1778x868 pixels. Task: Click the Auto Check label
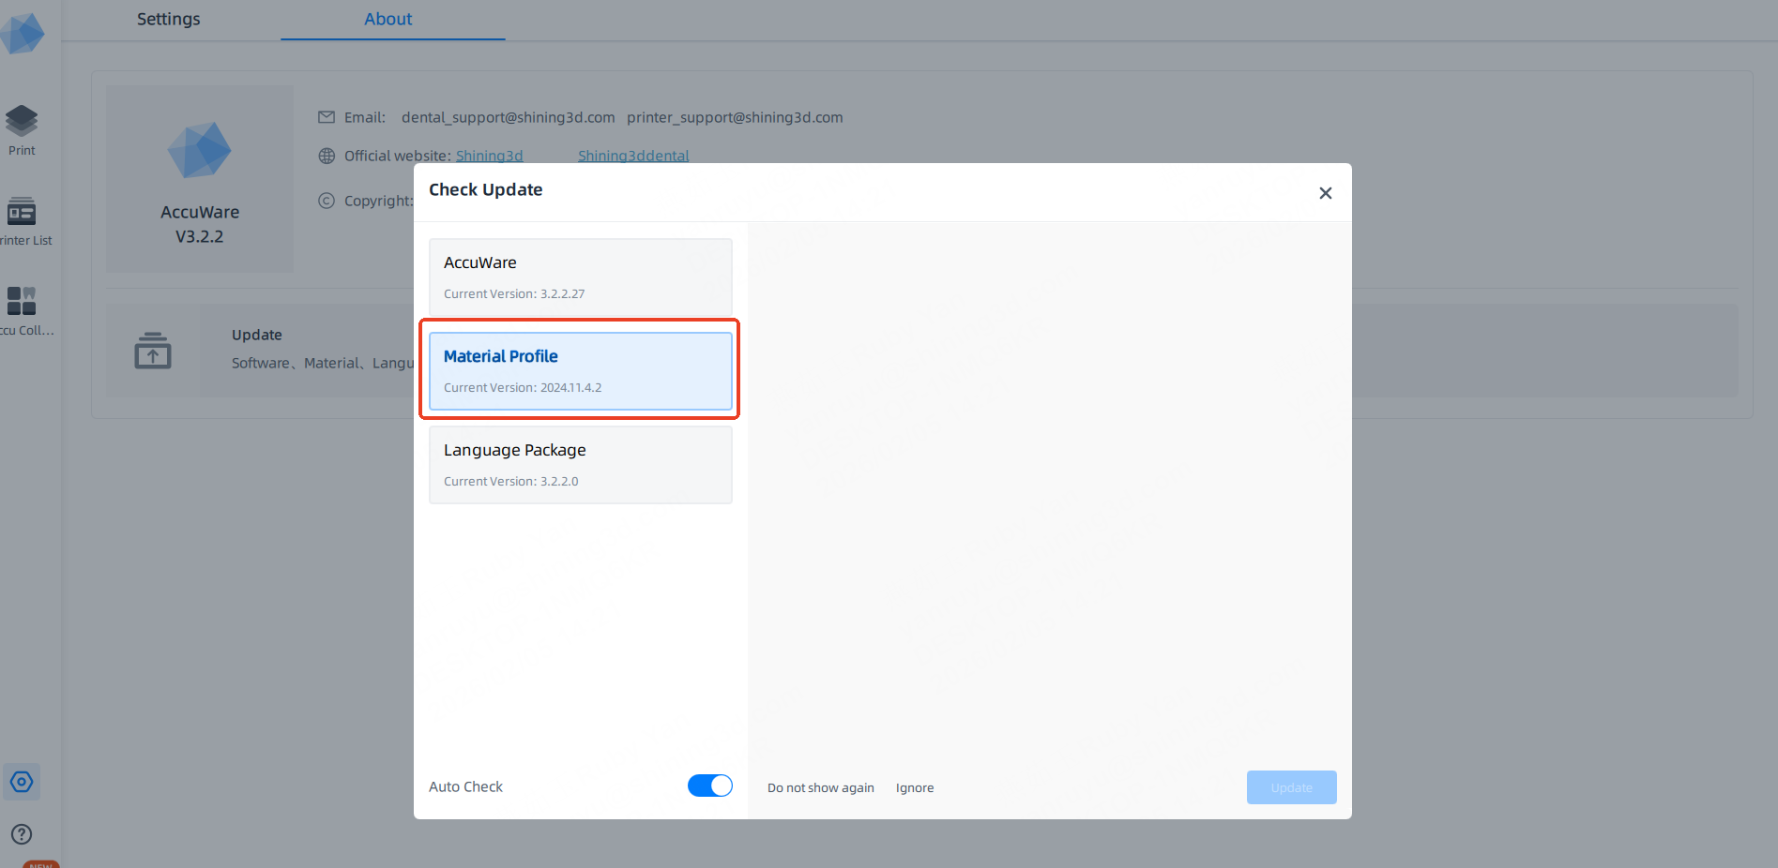pyautogui.click(x=466, y=786)
